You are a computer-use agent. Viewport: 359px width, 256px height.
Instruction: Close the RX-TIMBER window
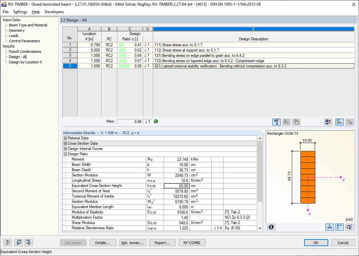(x=353, y=4)
